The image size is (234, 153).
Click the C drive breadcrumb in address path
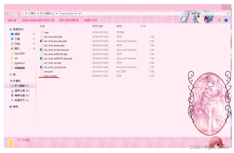47,13
